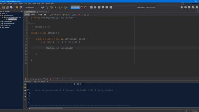
Task: Click the white arrow icon in Output sidebar
Action: pos(25,91)
